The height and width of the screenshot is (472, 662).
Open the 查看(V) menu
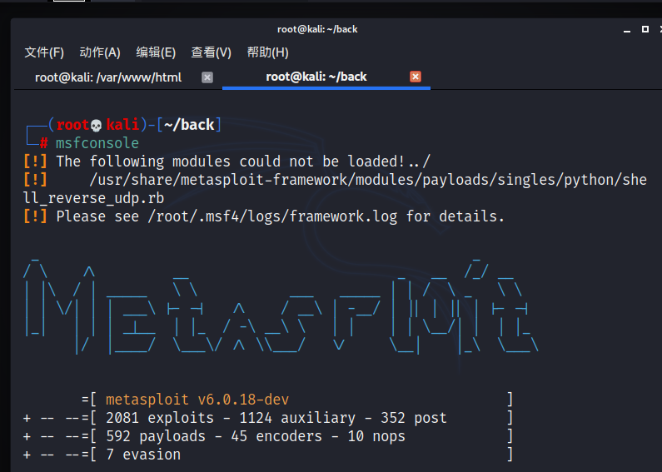(x=212, y=52)
